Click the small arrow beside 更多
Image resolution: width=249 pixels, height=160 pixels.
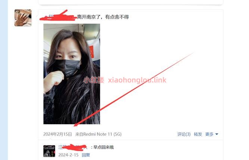[217, 134]
